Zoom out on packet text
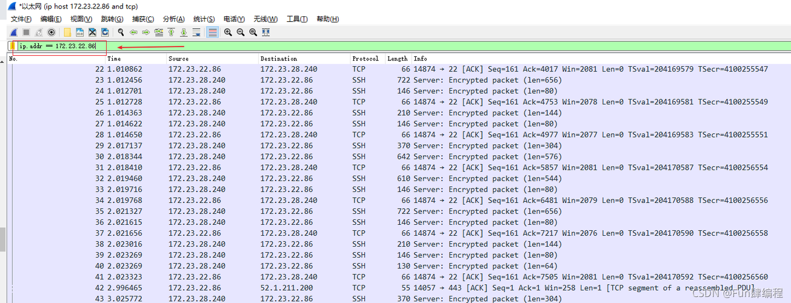 241,32
